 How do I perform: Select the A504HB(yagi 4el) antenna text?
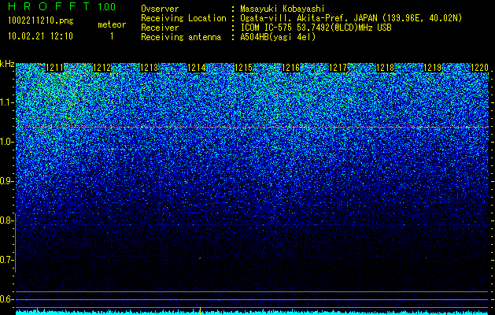point(278,37)
